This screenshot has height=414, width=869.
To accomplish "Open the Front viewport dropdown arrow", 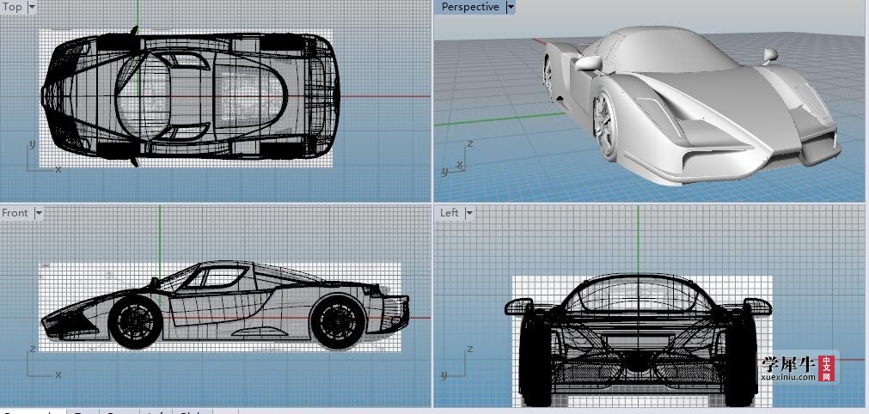I will pyautogui.click(x=39, y=213).
